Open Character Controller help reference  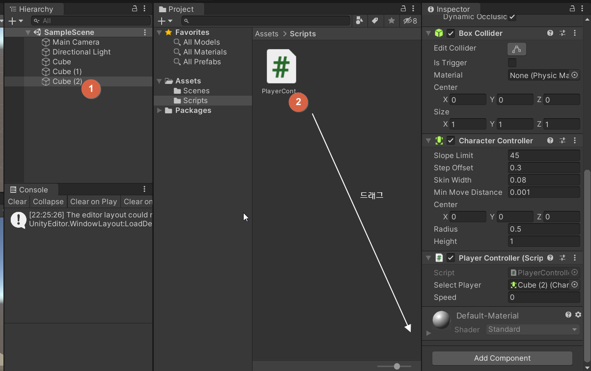coord(550,140)
